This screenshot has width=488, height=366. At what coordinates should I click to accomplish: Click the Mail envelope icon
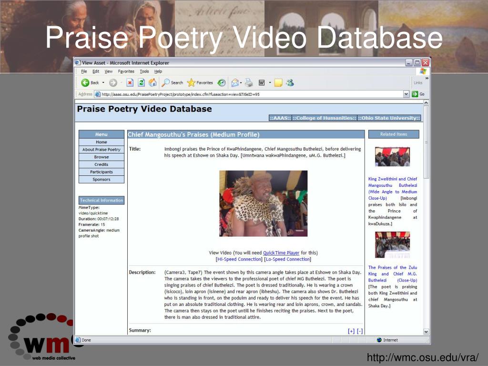coord(235,83)
